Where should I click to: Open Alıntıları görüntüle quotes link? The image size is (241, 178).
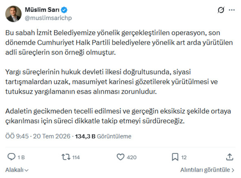click(x=207, y=170)
